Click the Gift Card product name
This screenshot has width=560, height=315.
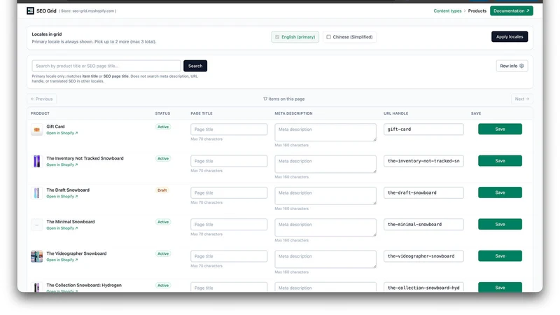(x=55, y=127)
